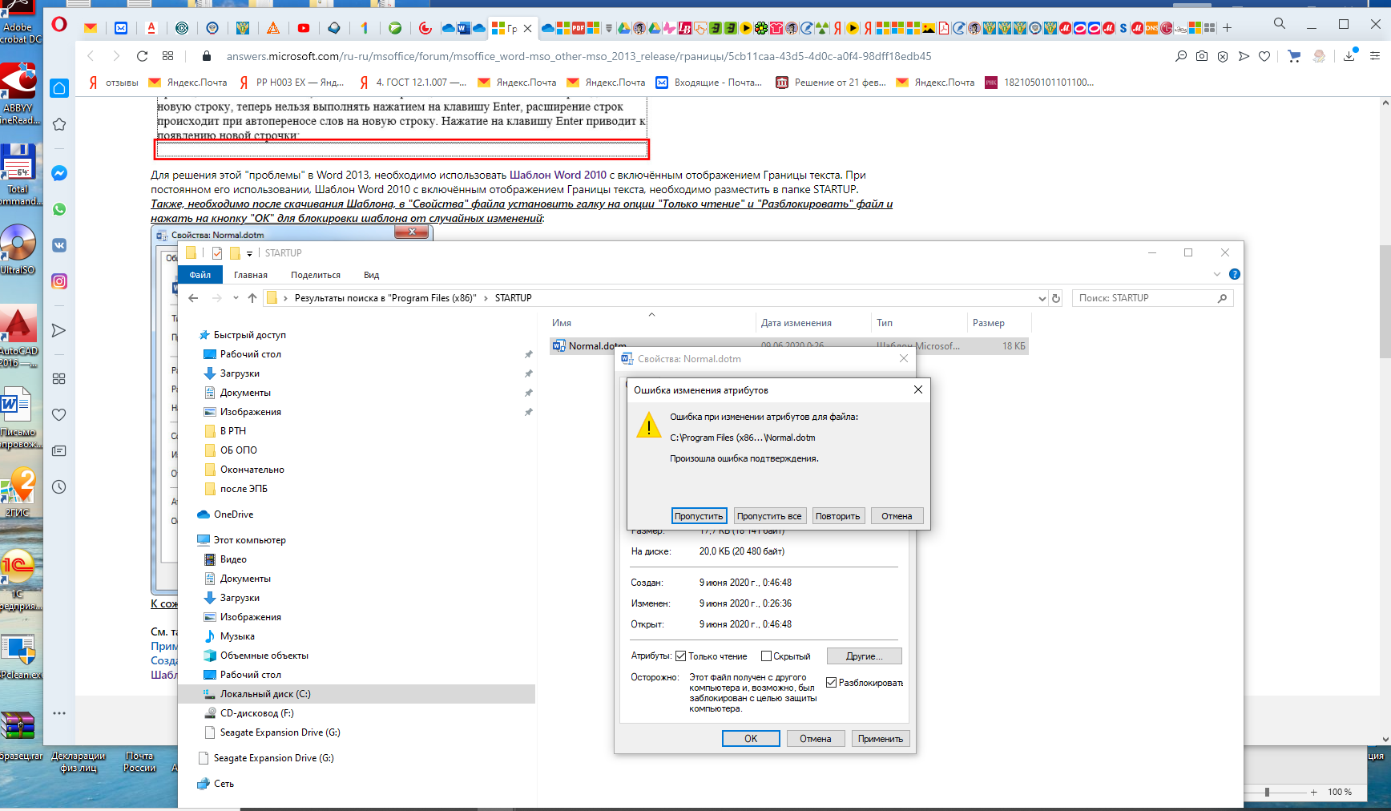Image resolution: width=1391 pixels, height=811 pixels.
Task: Select 'Этот компьютер' in the navigation tree
Action: click(249, 540)
